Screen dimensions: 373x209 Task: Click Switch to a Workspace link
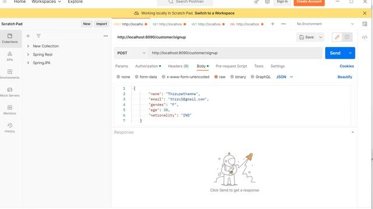[214, 13]
